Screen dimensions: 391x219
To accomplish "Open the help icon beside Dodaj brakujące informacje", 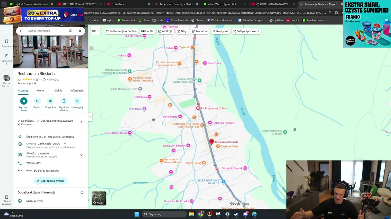I will pos(82,193).
